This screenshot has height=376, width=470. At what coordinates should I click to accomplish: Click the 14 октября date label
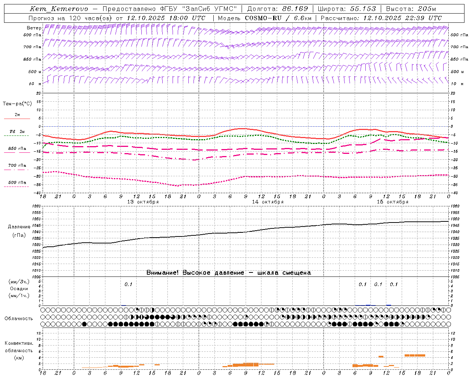coord(268,202)
